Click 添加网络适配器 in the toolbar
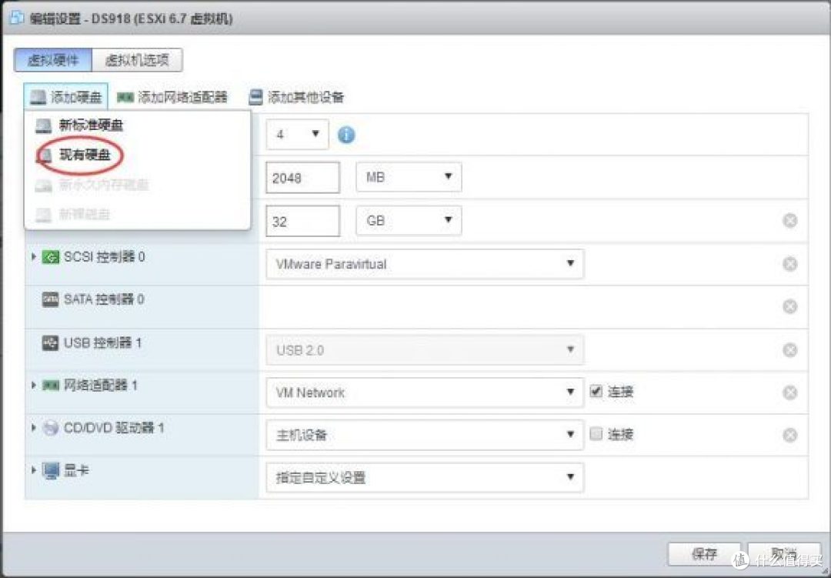Image resolution: width=831 pixels, height=578 pixels. pyautogui.click(x=172, y=97)
